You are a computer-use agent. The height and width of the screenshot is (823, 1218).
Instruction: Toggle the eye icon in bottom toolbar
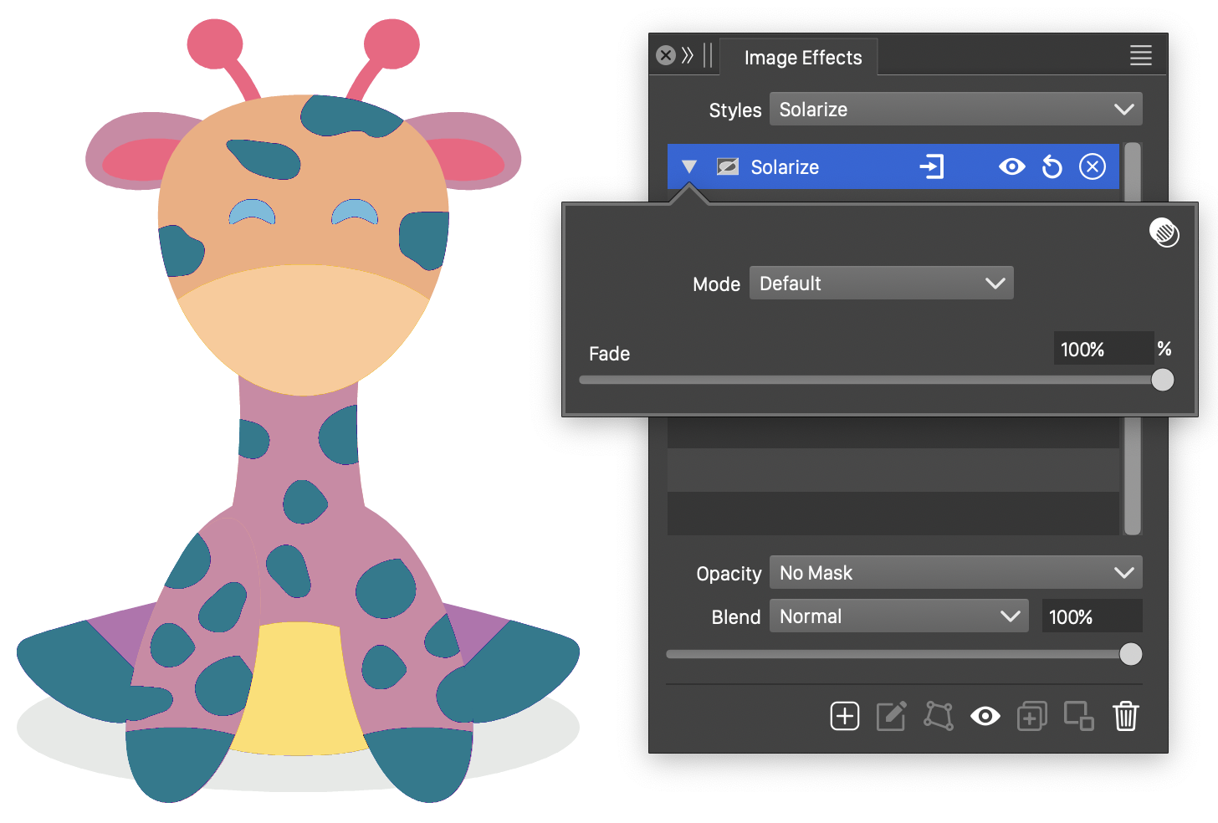[985, 716]
